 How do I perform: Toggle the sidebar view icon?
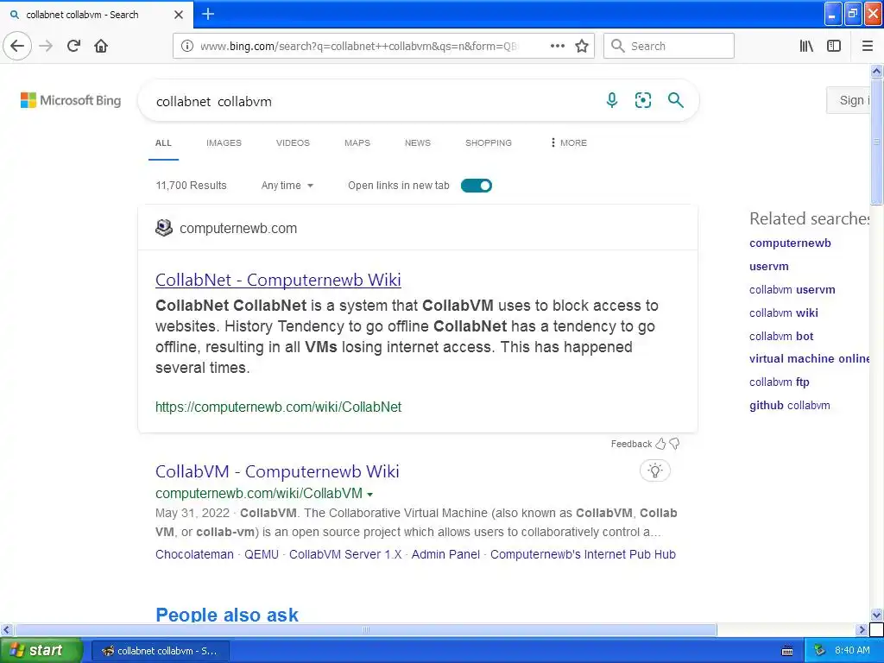point(834,46)
